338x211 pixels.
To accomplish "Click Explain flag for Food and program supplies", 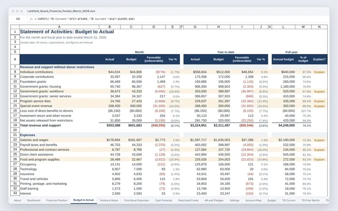I will coord(319,160).
